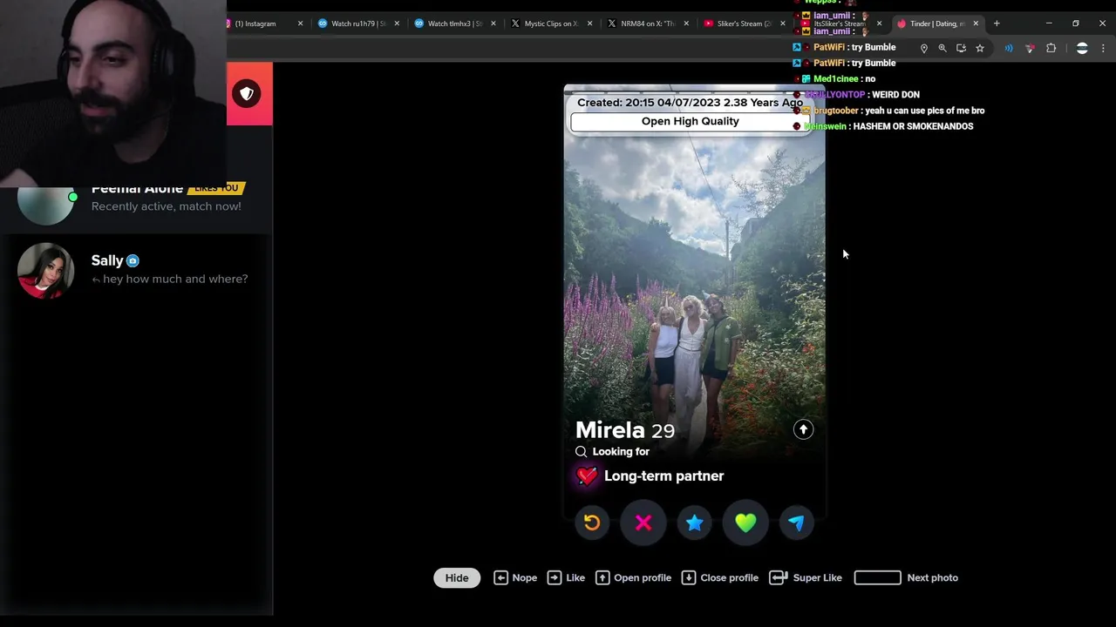Click the Like right-arrow shortcut
This screenshot has height=627, width=1116.
[566, 578]
